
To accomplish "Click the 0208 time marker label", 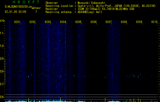I will (124, 22).
